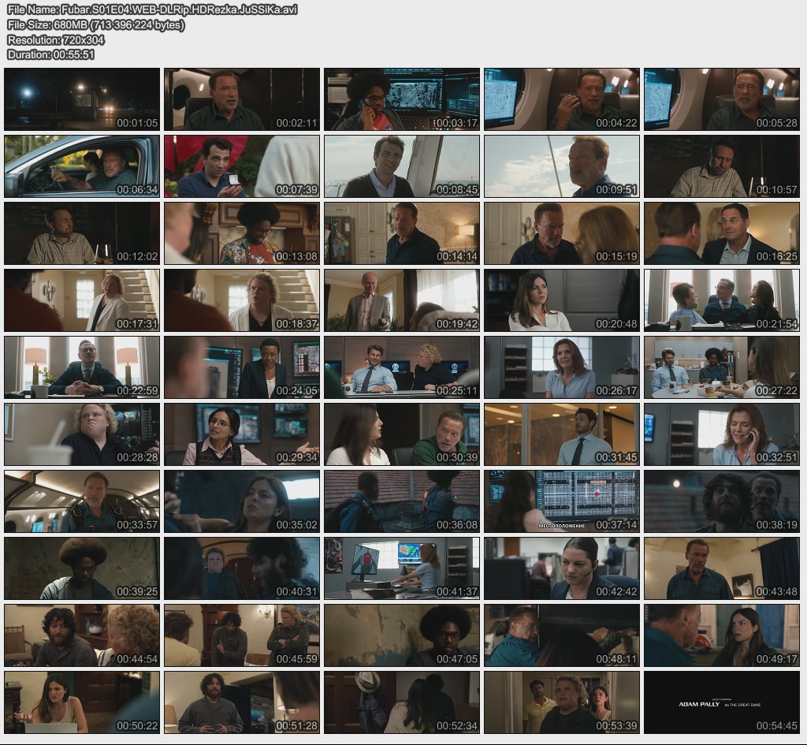Pick the frame marked 00:14:14
The height and width of the screenshot is (745, 807).
pos(402,233)
